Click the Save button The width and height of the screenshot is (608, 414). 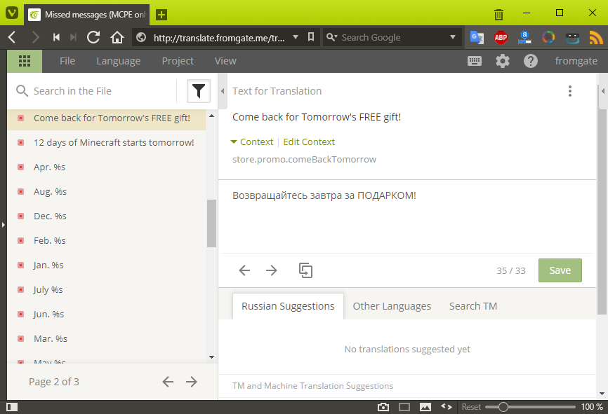(560, 270)
